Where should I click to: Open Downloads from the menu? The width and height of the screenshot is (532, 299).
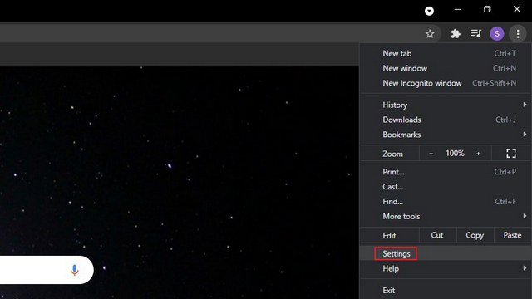[x=446, y=120]
